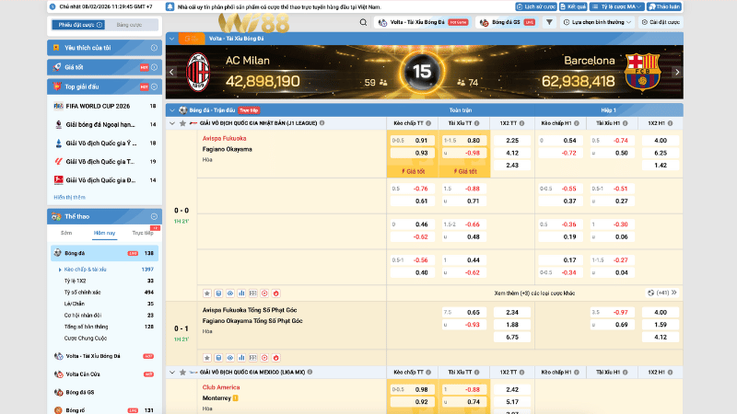
Task: Click the notification bell icon
Action: 170,6
